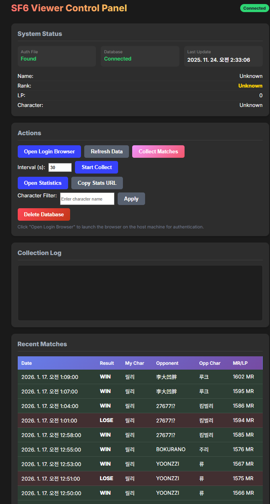Select match dated 오전 12:58:00
The height and width of the screenshot is (504, 270).
(140, 435)
